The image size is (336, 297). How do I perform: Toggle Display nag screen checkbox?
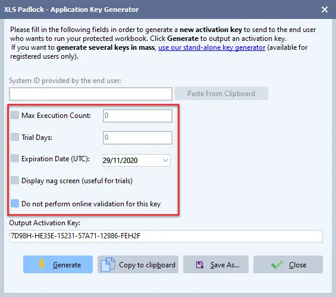(x=15, y=180)
